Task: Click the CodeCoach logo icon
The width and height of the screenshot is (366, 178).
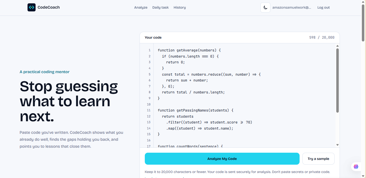Action: pos(31,8)
